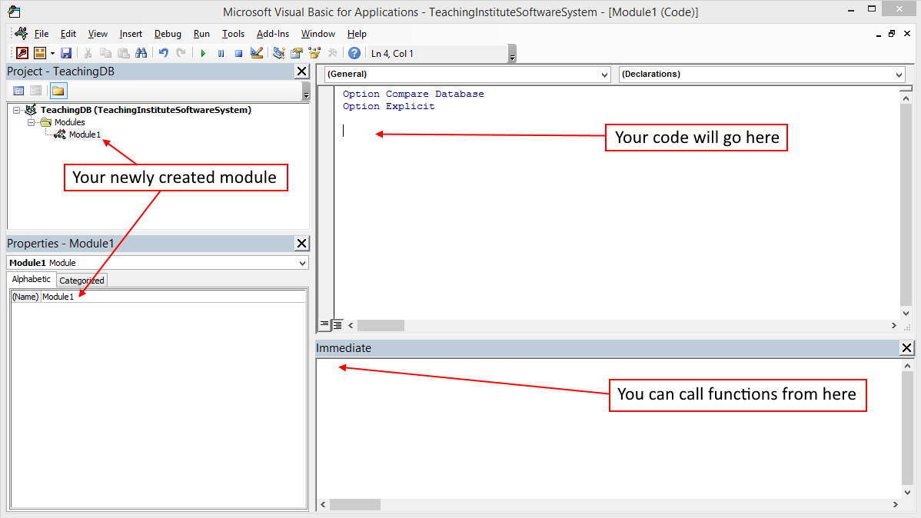Click the Module1 icon in project tree
This screenshot has width=921, height=518.
point(60,134)
